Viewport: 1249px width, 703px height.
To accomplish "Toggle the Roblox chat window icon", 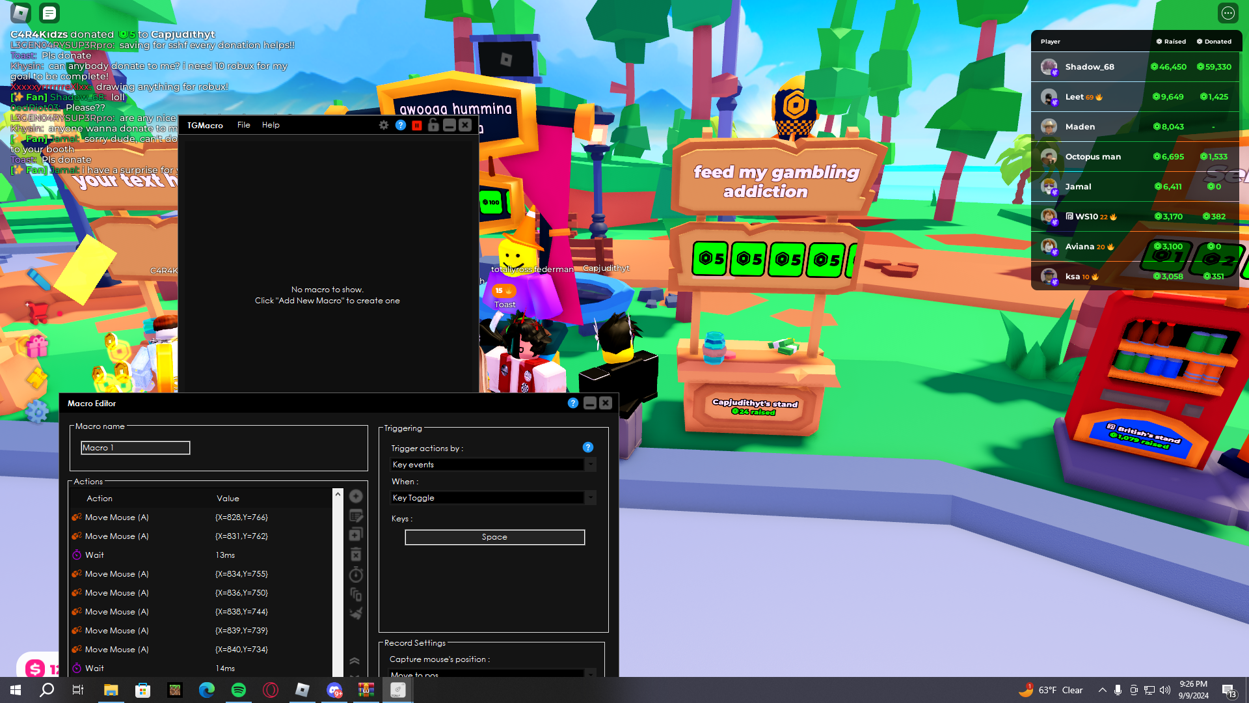I will tap(49, 13).
